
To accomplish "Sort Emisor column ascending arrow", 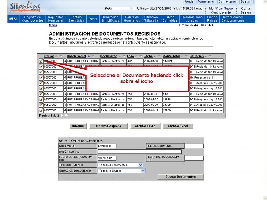I will 57,56.
